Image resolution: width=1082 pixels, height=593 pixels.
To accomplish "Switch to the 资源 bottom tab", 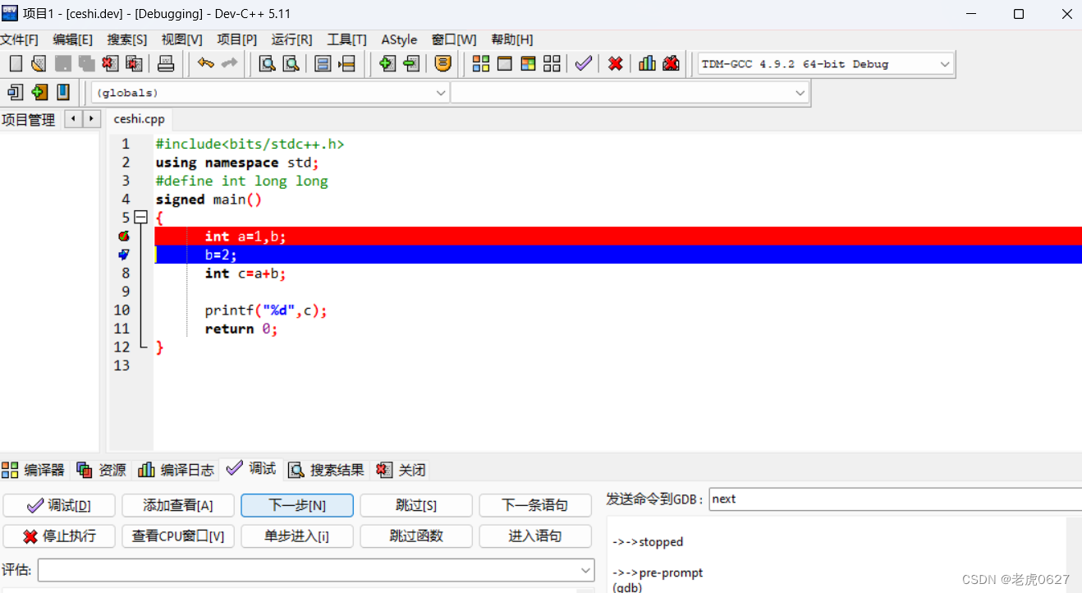I will coord(102,470).
